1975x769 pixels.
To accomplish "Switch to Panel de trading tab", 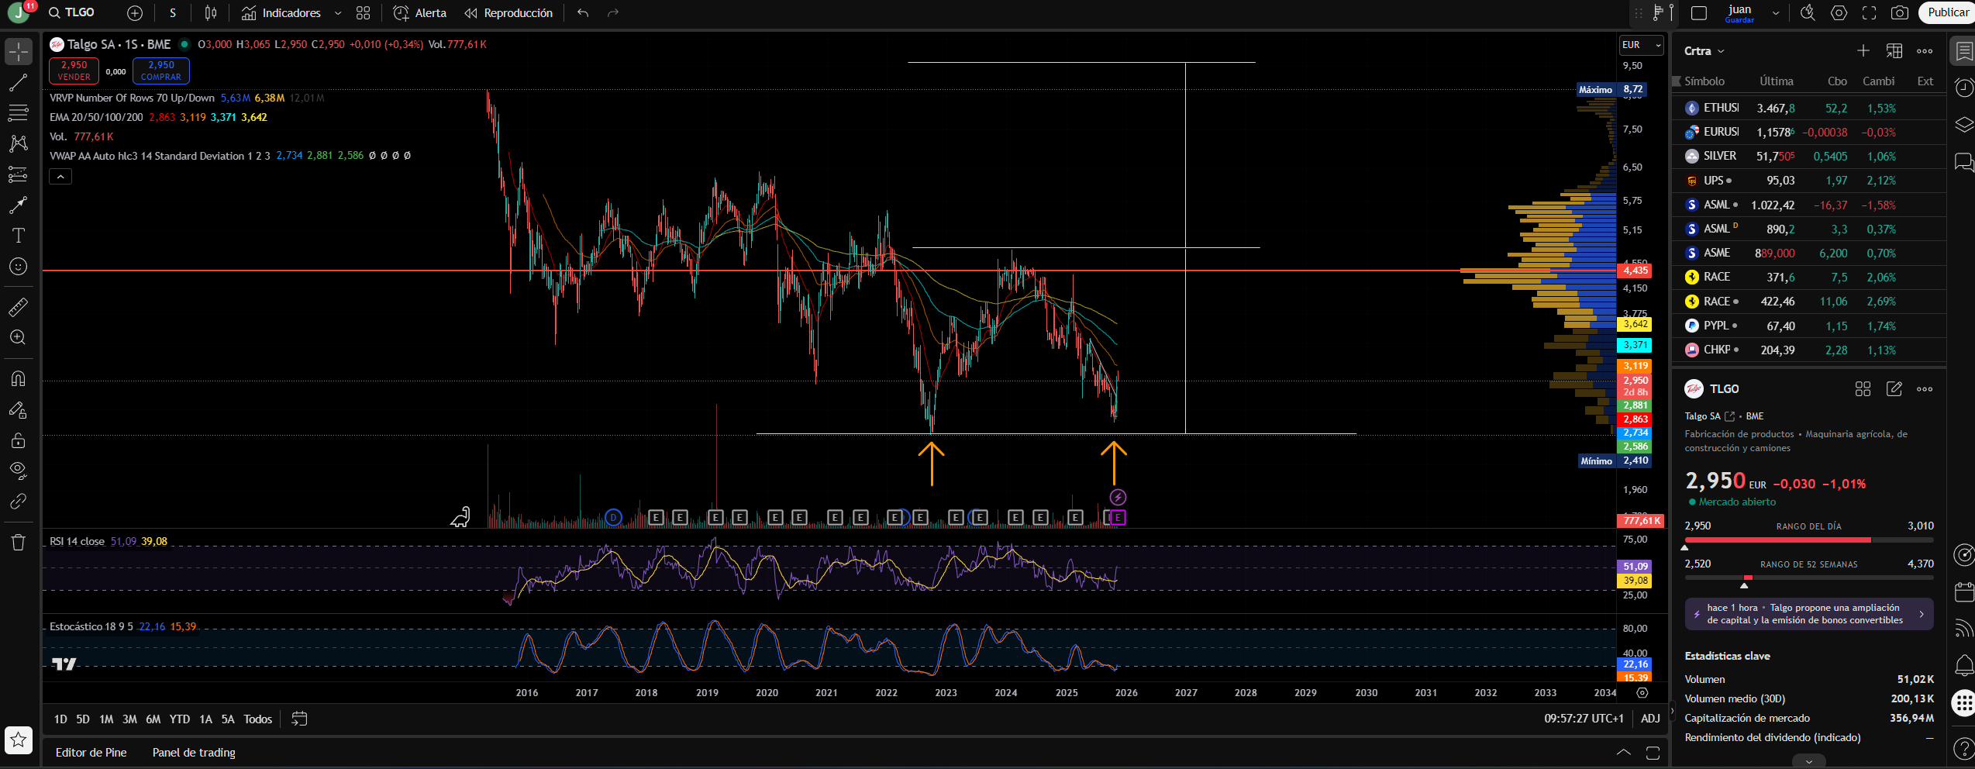I will [194, 753].
